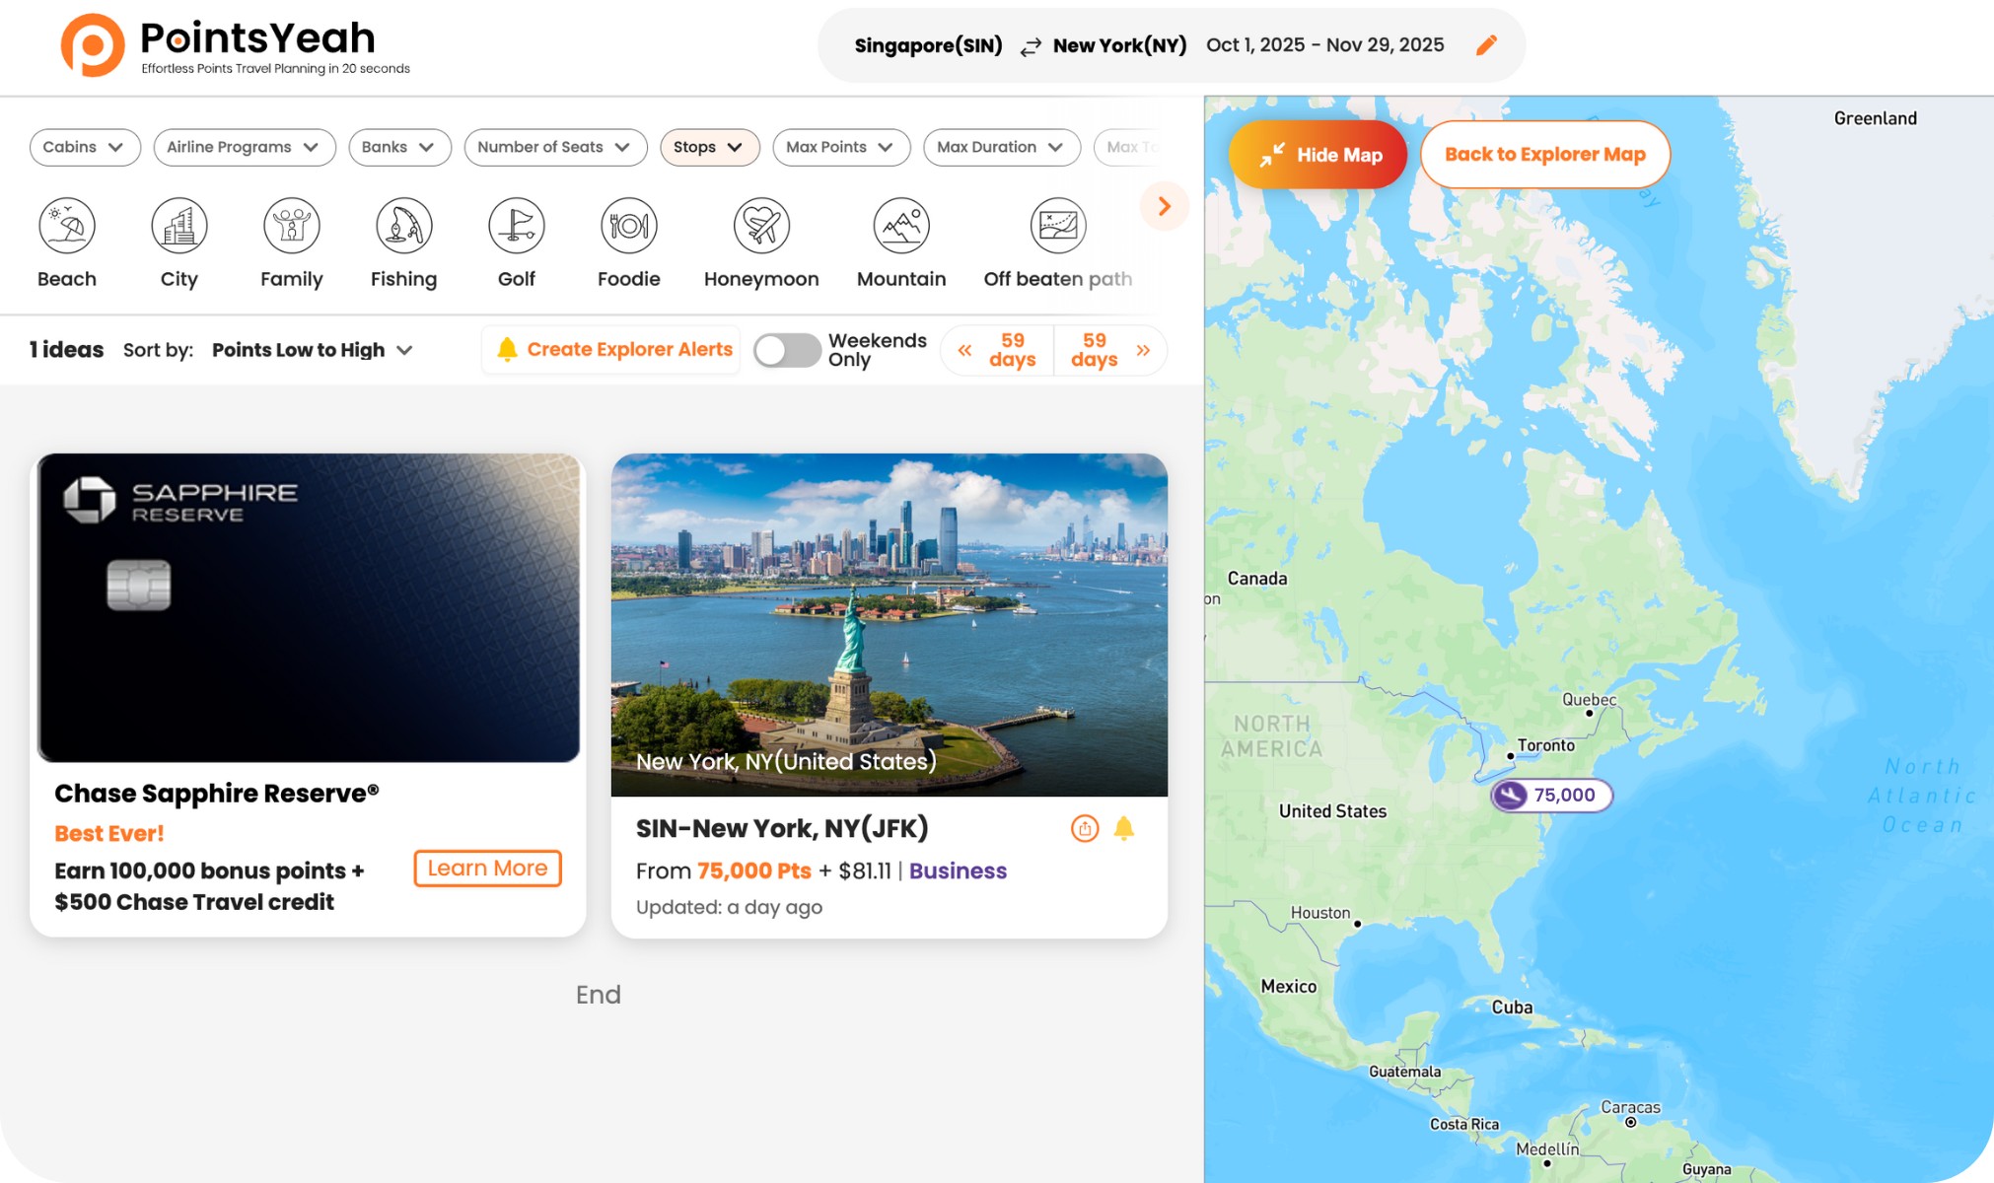The width and height of the screenshot is (1994, 1183).
Task: Click Updated: a day ago text
Action: [729, 908]
